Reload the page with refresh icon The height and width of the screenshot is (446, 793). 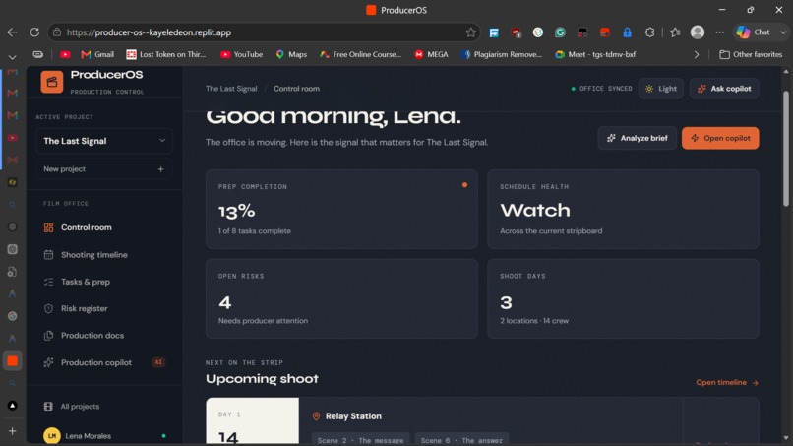34,32
